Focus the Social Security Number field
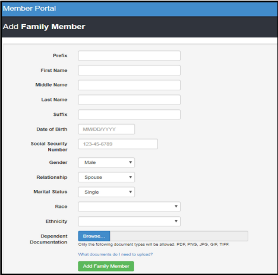This screenshot has height=275, width=278. (x=118, y=144)
